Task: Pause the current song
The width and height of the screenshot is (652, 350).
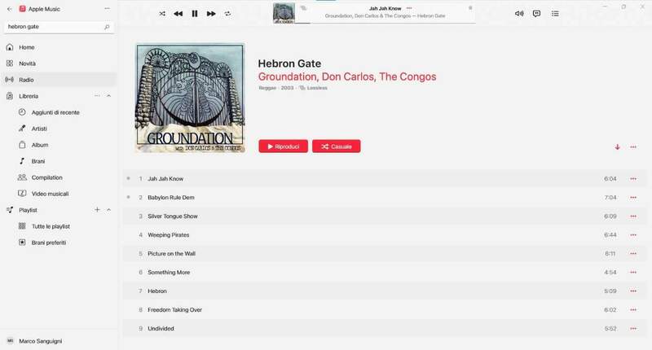Action: (195, 14)
